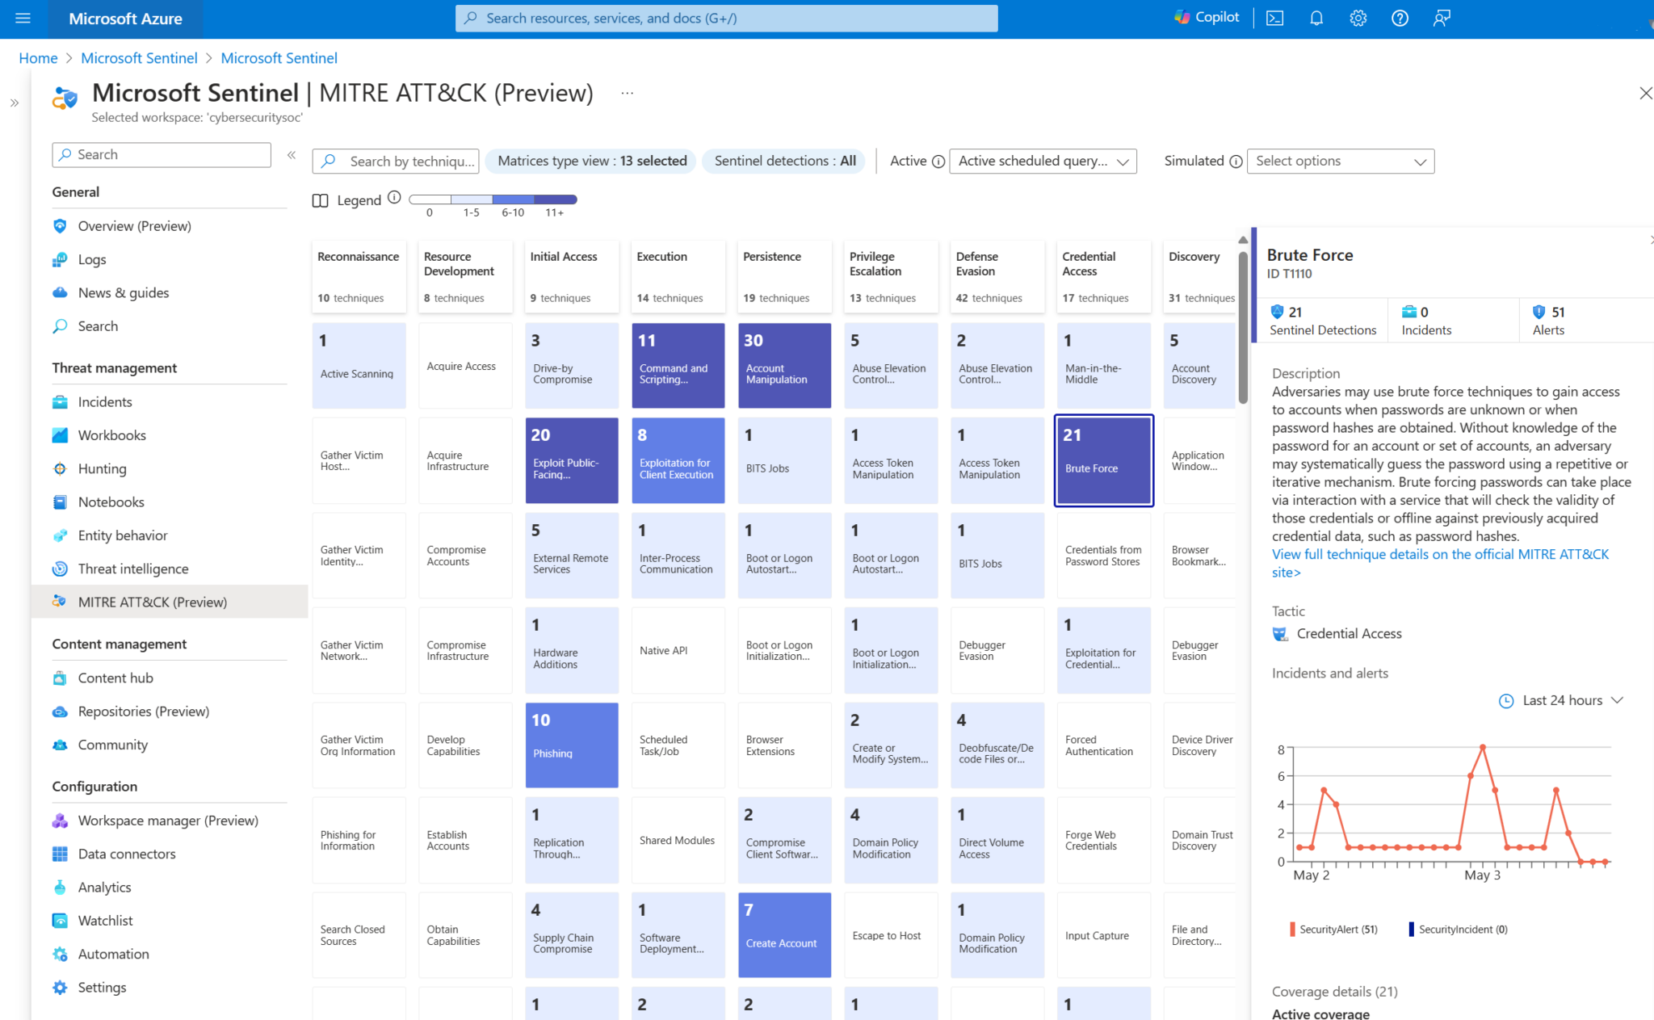Click the Workspace manager (Preview) icon
Image resolution: width=1654 pixels, height=1020 pixels.
pyautogui.click(x=60, y=821)
